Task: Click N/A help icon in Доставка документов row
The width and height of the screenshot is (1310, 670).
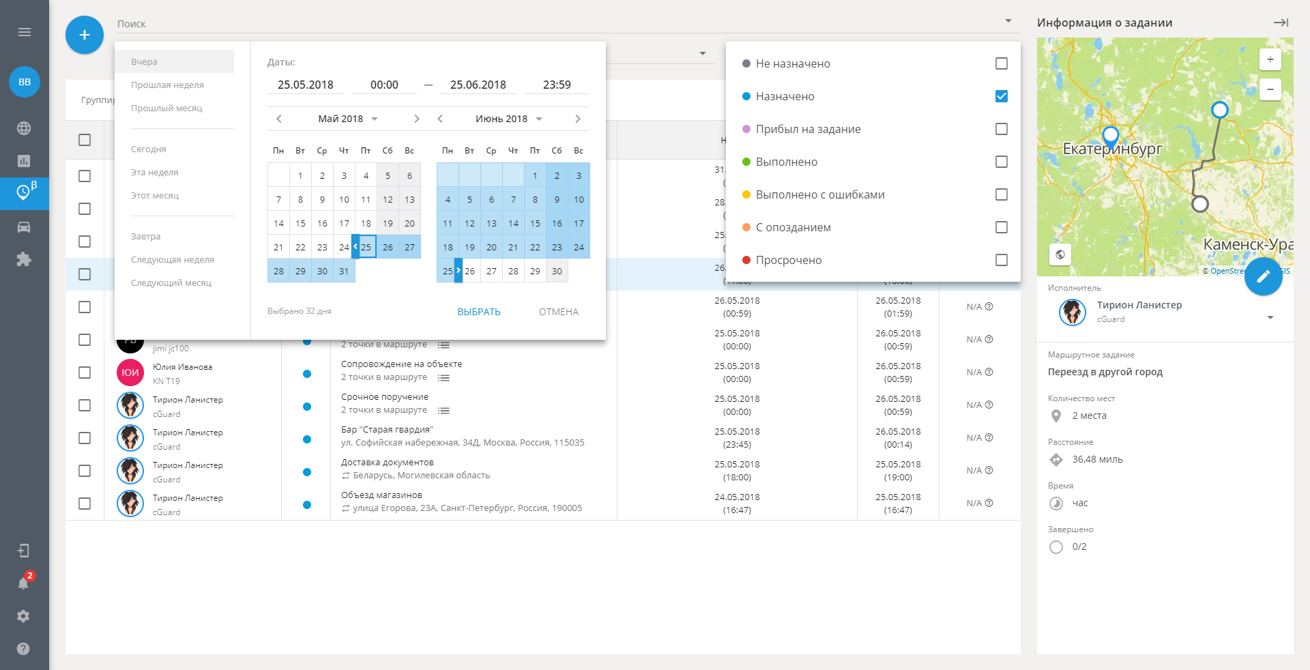Action: (x=989, y=470)
